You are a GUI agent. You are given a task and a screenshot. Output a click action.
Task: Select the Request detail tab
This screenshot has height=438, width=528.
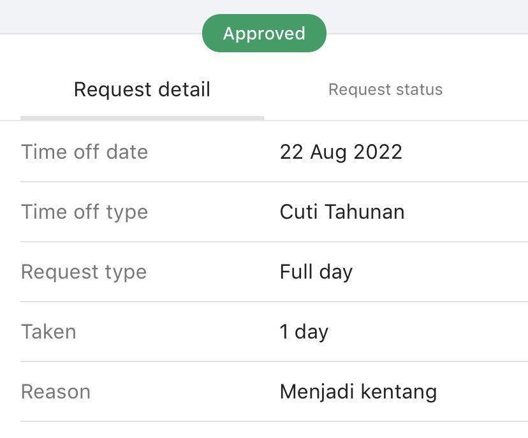pos(142,89)
